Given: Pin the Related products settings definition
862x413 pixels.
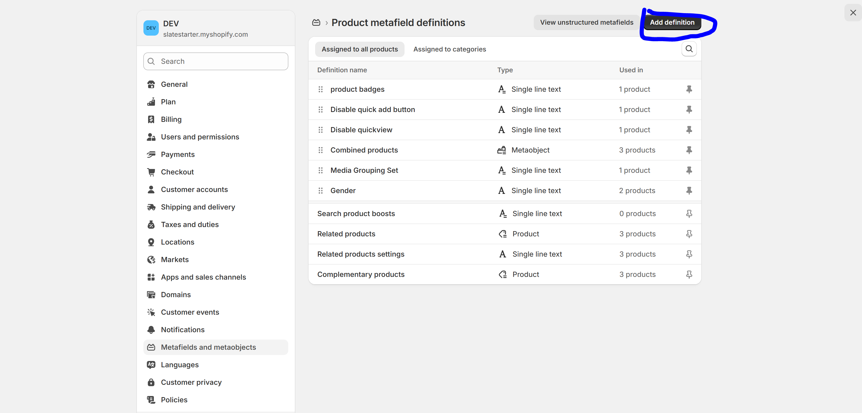Looking at the screenshot, I should [689, 254].
